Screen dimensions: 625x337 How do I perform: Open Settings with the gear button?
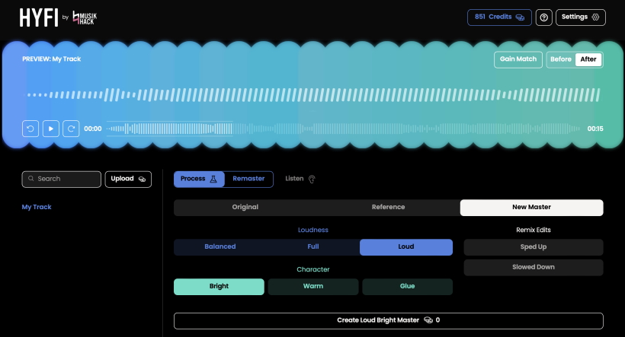[x=580, y=17]
